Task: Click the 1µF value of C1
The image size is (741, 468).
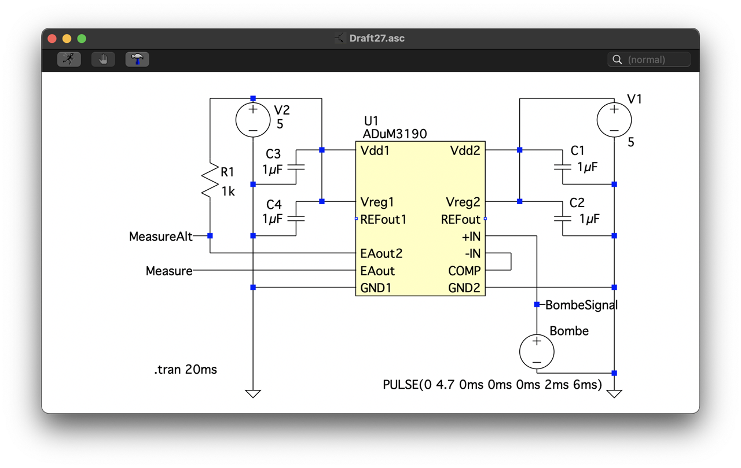Action: pyautogui.click(x=587, y=167)
